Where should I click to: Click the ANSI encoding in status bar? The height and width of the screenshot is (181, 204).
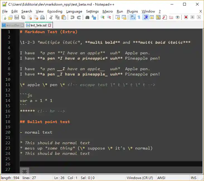(x=161, y=178)
